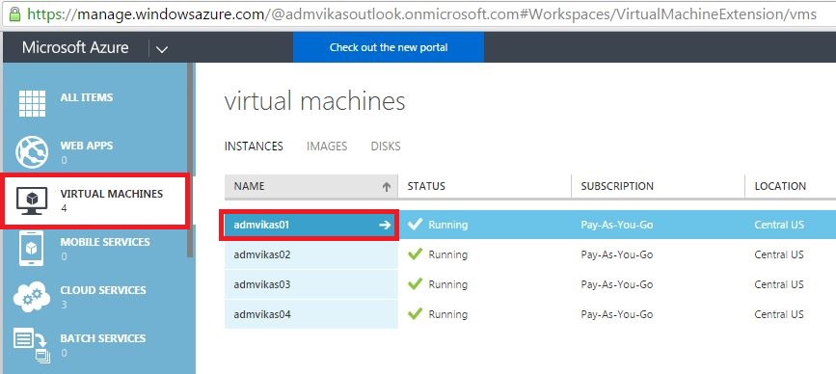
Task: Select the admvikas04 row name
Action: [x=261, y=314]
